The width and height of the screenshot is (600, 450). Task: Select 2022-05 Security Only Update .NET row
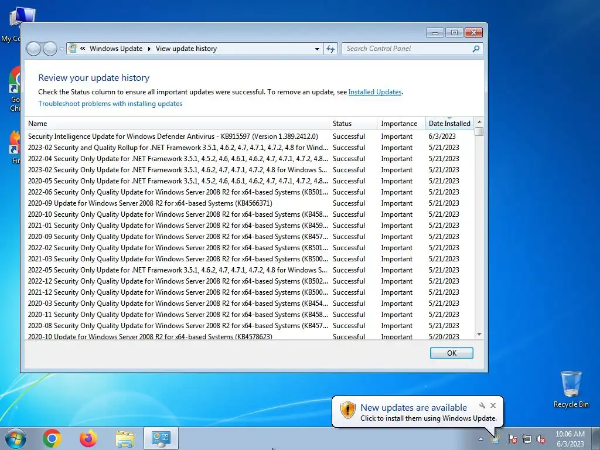tap(250, 270)
